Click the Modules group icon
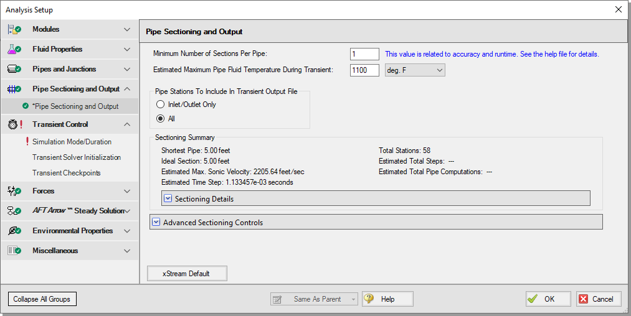Viewport: 631px width, 316px height. [x=14, y=29]
